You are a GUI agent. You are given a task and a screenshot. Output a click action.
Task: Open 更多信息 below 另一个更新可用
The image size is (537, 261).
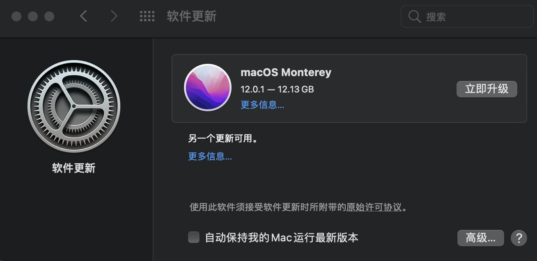(210, 156)
